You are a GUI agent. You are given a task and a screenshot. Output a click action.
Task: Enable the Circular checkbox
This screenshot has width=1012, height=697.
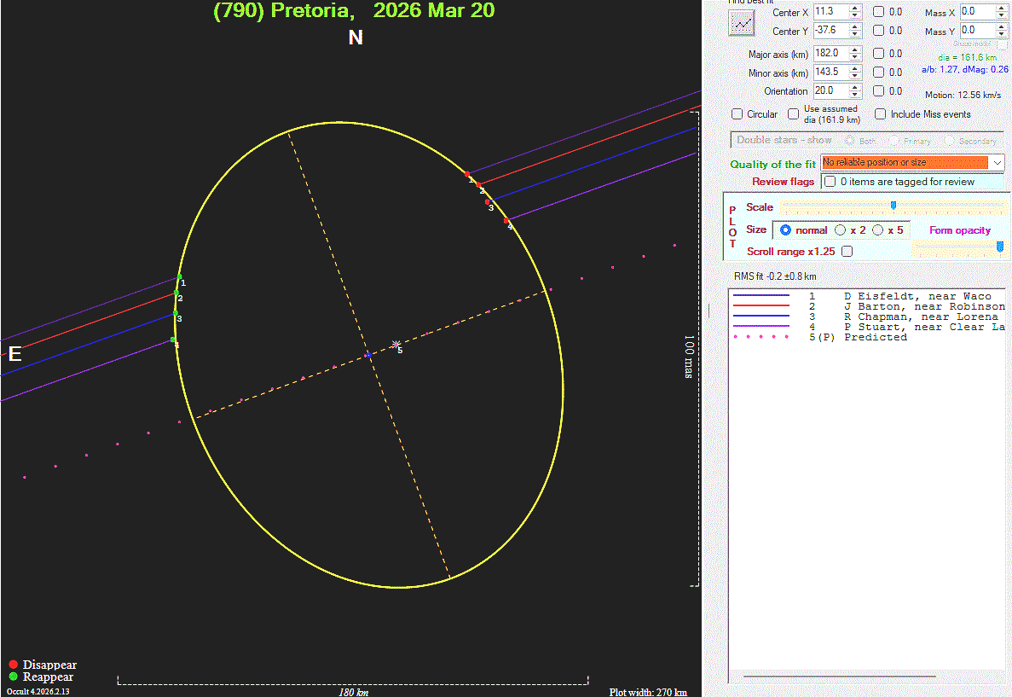(x=737, y=114)
